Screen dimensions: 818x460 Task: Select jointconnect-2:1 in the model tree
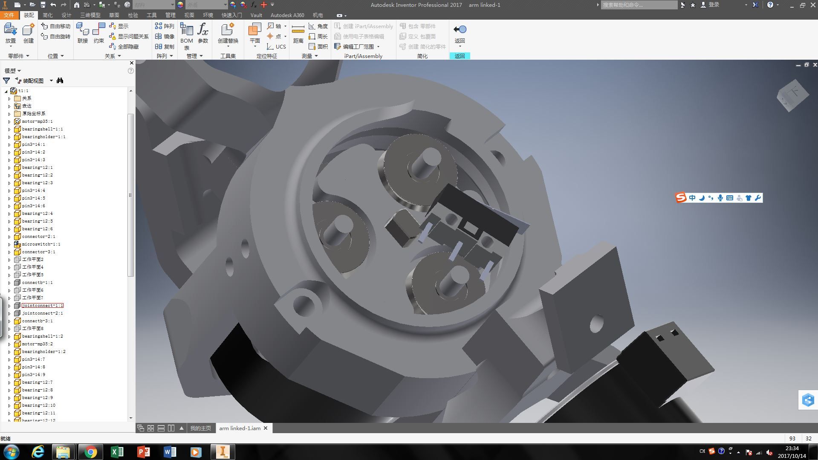42,313
